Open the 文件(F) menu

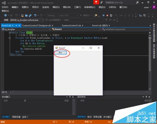coord(5,7)
